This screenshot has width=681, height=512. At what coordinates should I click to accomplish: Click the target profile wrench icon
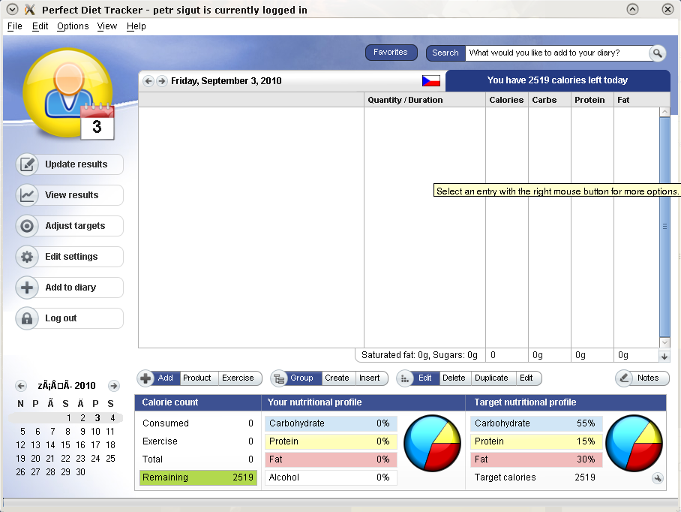click(x=658, y=478)
